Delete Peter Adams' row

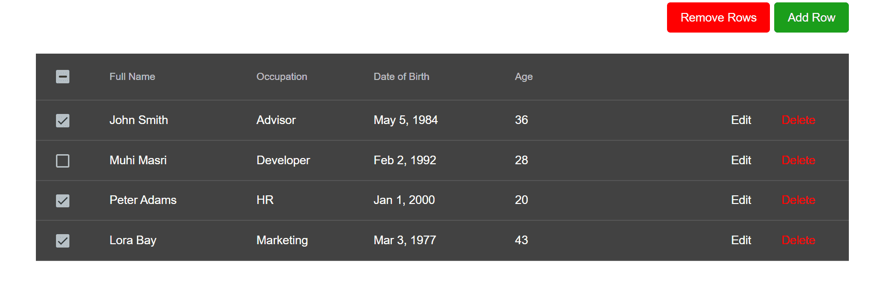(798, 200)
